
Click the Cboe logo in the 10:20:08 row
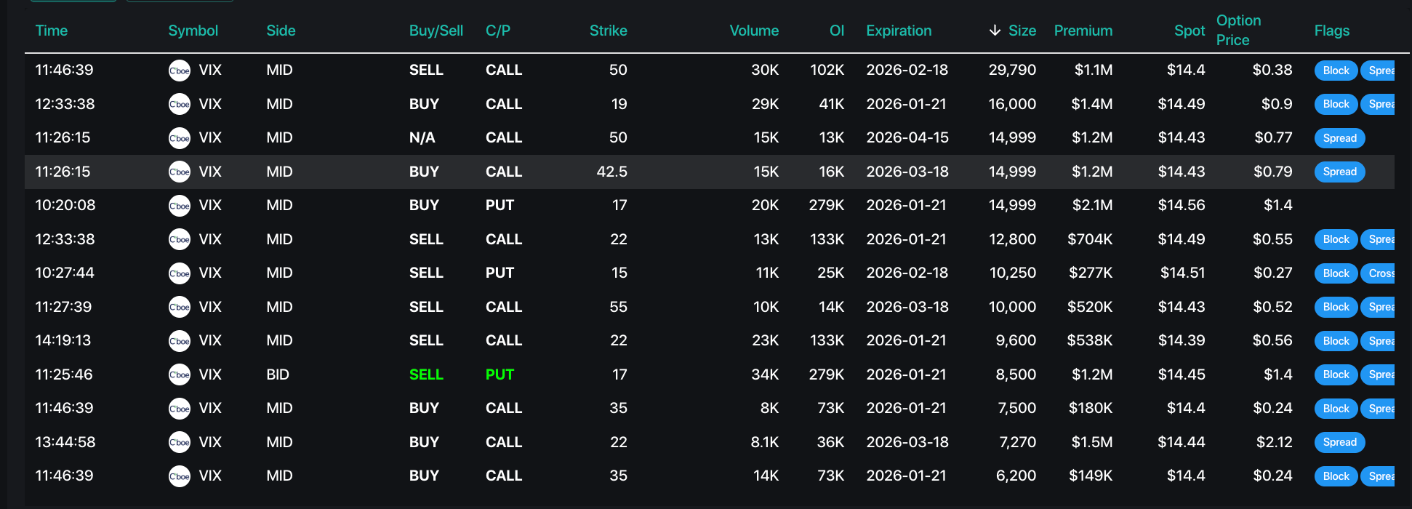click(179, 206)
